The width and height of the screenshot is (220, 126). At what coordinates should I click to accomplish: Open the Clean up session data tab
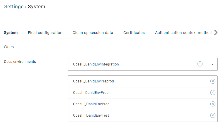[93, 33]
